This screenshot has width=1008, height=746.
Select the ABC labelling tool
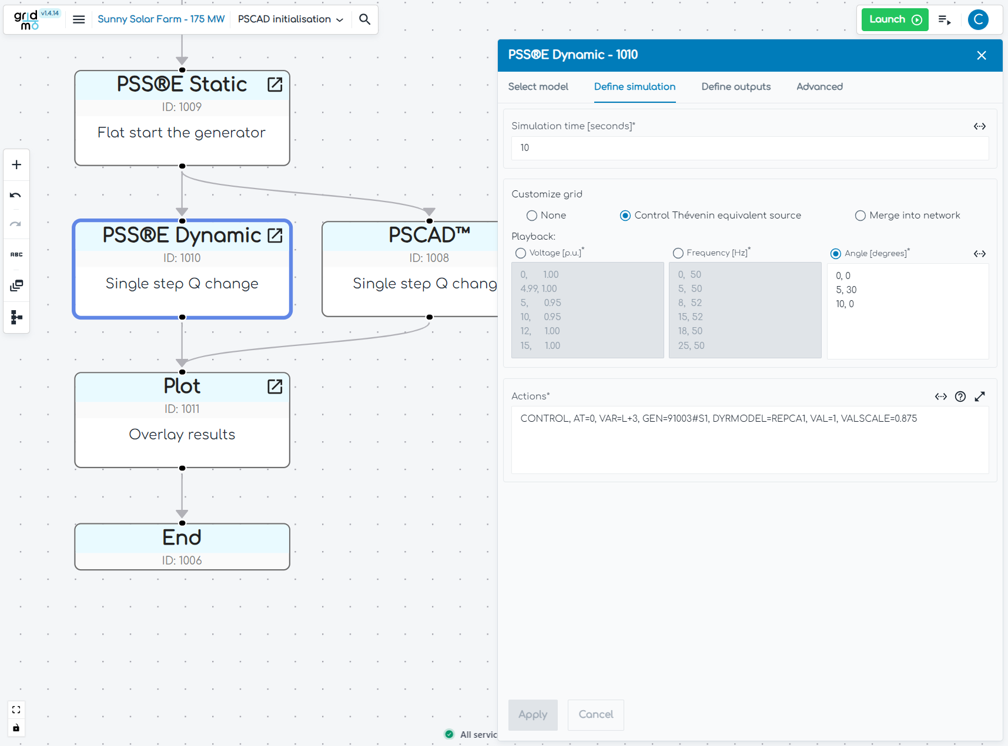pos(16,254)
